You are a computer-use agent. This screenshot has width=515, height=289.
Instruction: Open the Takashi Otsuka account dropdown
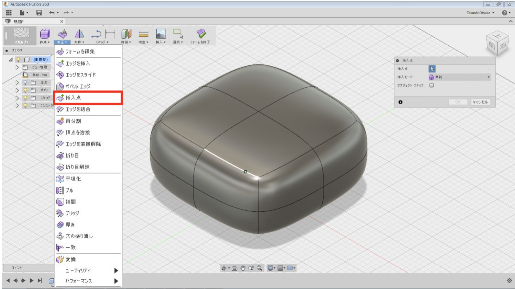(480, 13)
